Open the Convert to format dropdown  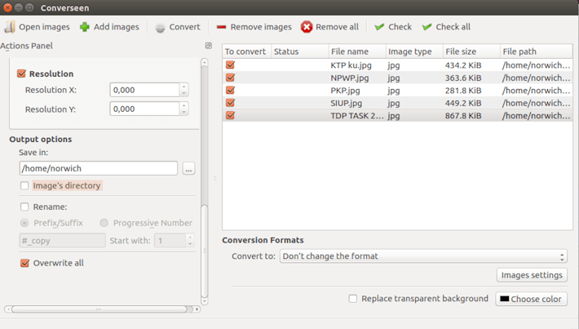click(423, 256)
